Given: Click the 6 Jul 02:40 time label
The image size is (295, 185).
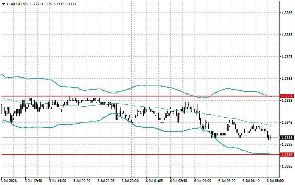Looking at the screenshot, I should (x=179, y=181).
